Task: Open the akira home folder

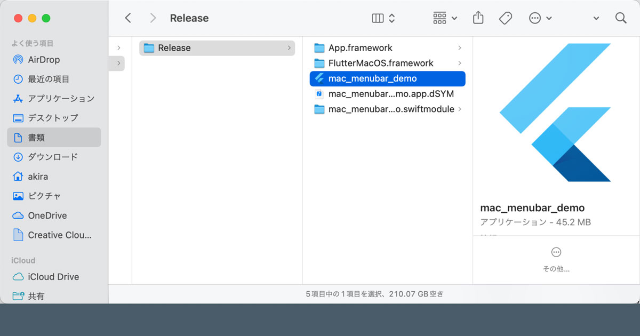Action: pos(54,177)
